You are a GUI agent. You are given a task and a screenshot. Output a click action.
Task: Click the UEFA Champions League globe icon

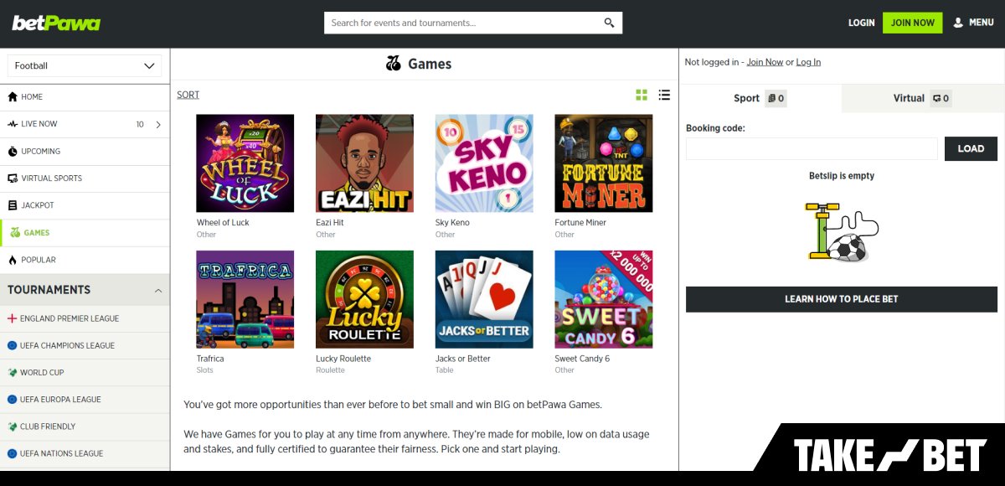tap(12, 345)
